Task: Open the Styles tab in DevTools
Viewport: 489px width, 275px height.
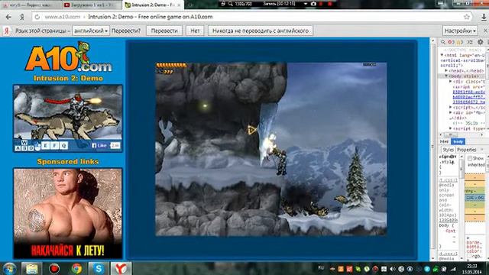Action: point(449,150)
